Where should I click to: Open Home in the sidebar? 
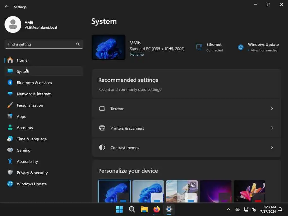click(x=44, y=60)
